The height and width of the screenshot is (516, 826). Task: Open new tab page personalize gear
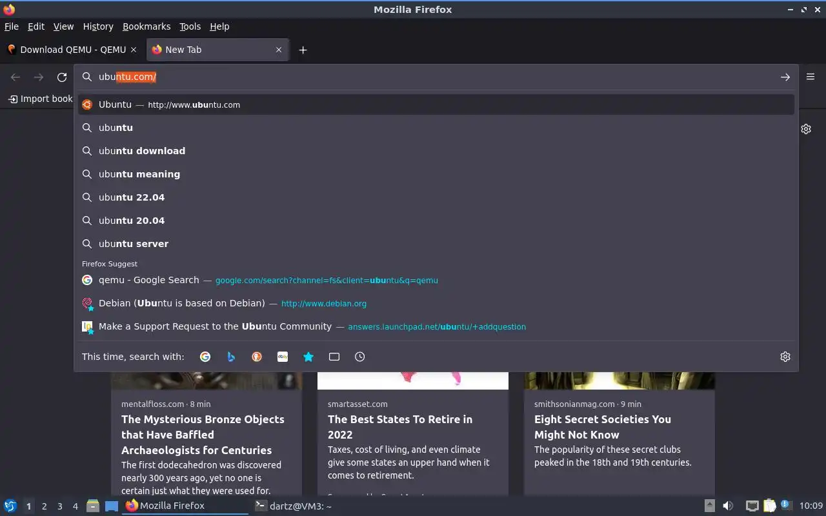coord(806,129)
